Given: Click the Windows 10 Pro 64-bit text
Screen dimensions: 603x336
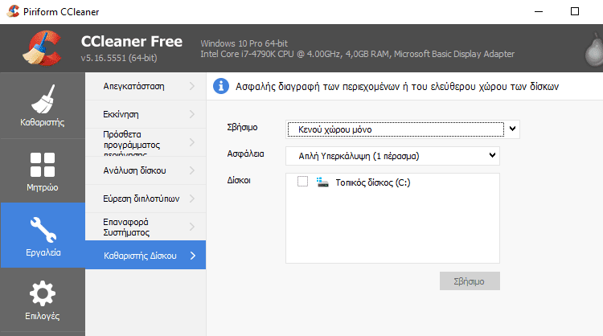Looking at the screenshot, I should tap(244, 43).
